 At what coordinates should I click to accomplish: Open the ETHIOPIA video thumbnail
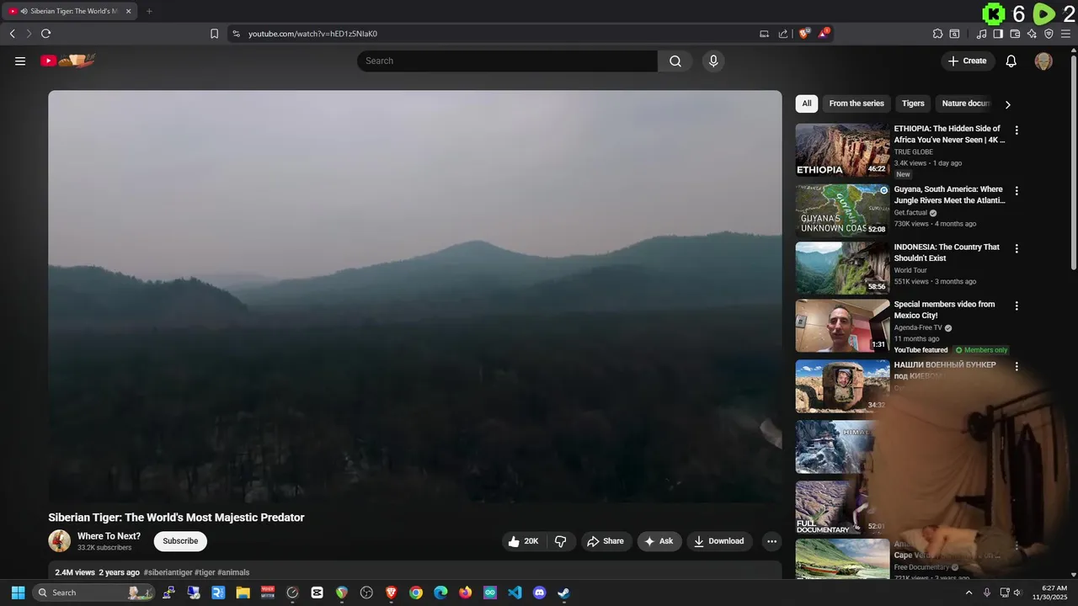(842, 150)
